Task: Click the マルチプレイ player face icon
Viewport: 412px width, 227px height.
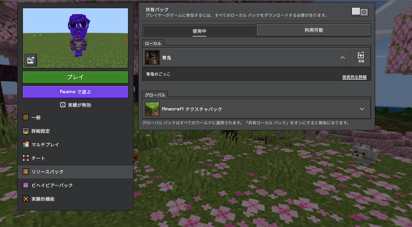Action: point(26,144)
